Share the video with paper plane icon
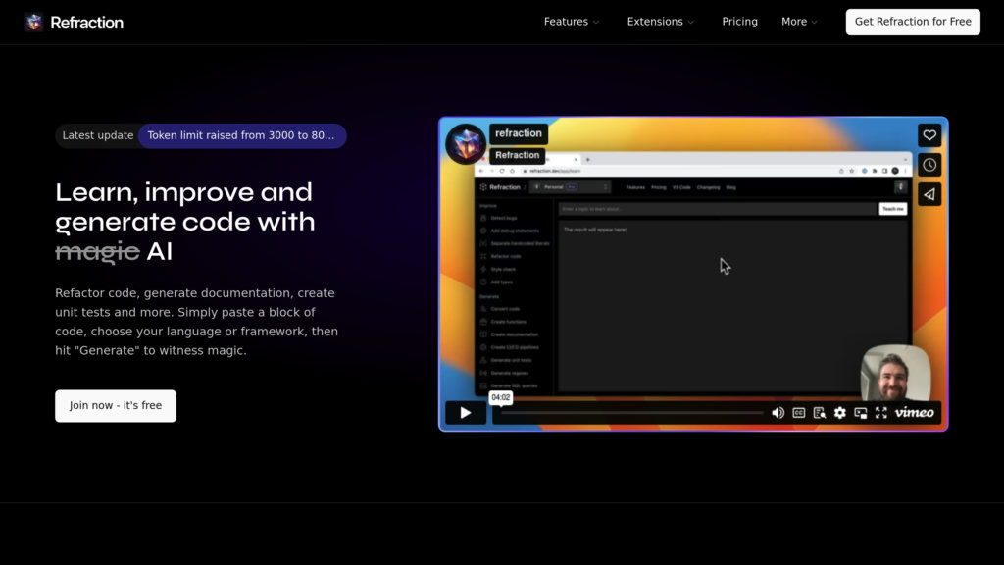This screenshot has height=565, width=1004. pyautogui.click(x=929, y=194)
